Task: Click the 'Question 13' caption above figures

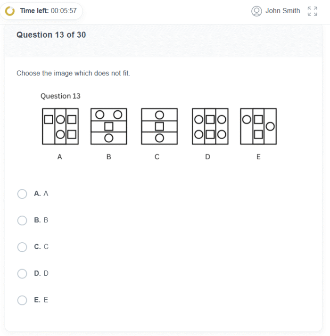Action: (60, 96)
